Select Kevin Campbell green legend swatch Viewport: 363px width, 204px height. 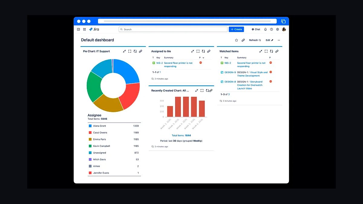[90, 146]
